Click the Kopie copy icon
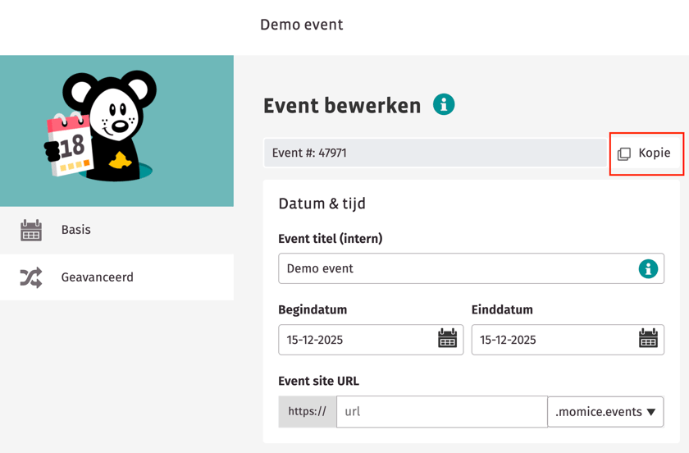Image resolution: width=689 pixels, height=453 pixels. 624,153
